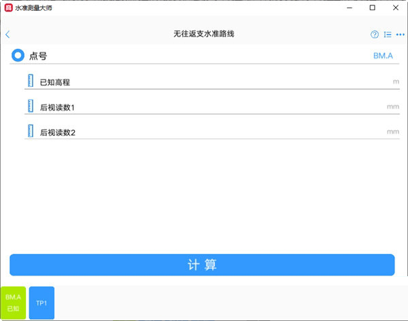Click the title 无往返支水准路线
This screenshot has height=321, width=408.
point(204,34)
